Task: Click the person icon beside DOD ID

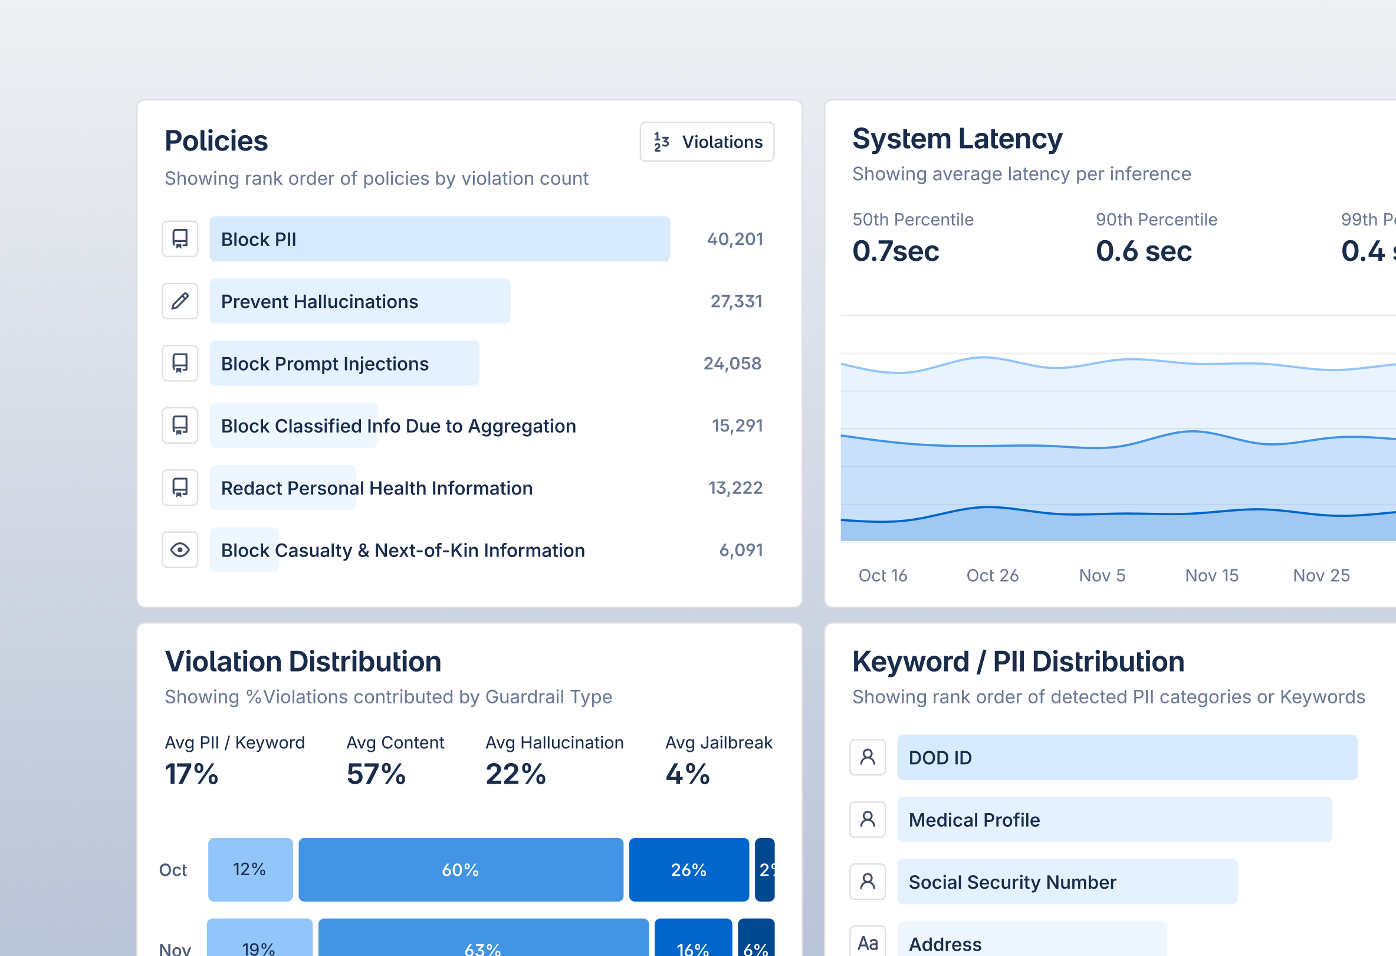Action: point(868,757)
